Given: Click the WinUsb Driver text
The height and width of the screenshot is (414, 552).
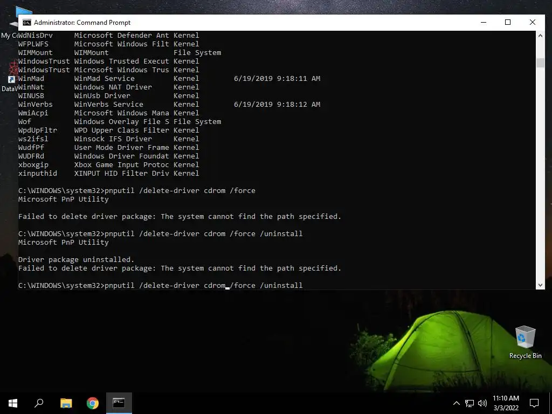Looking at the screenshot, I should click(102, 96).
